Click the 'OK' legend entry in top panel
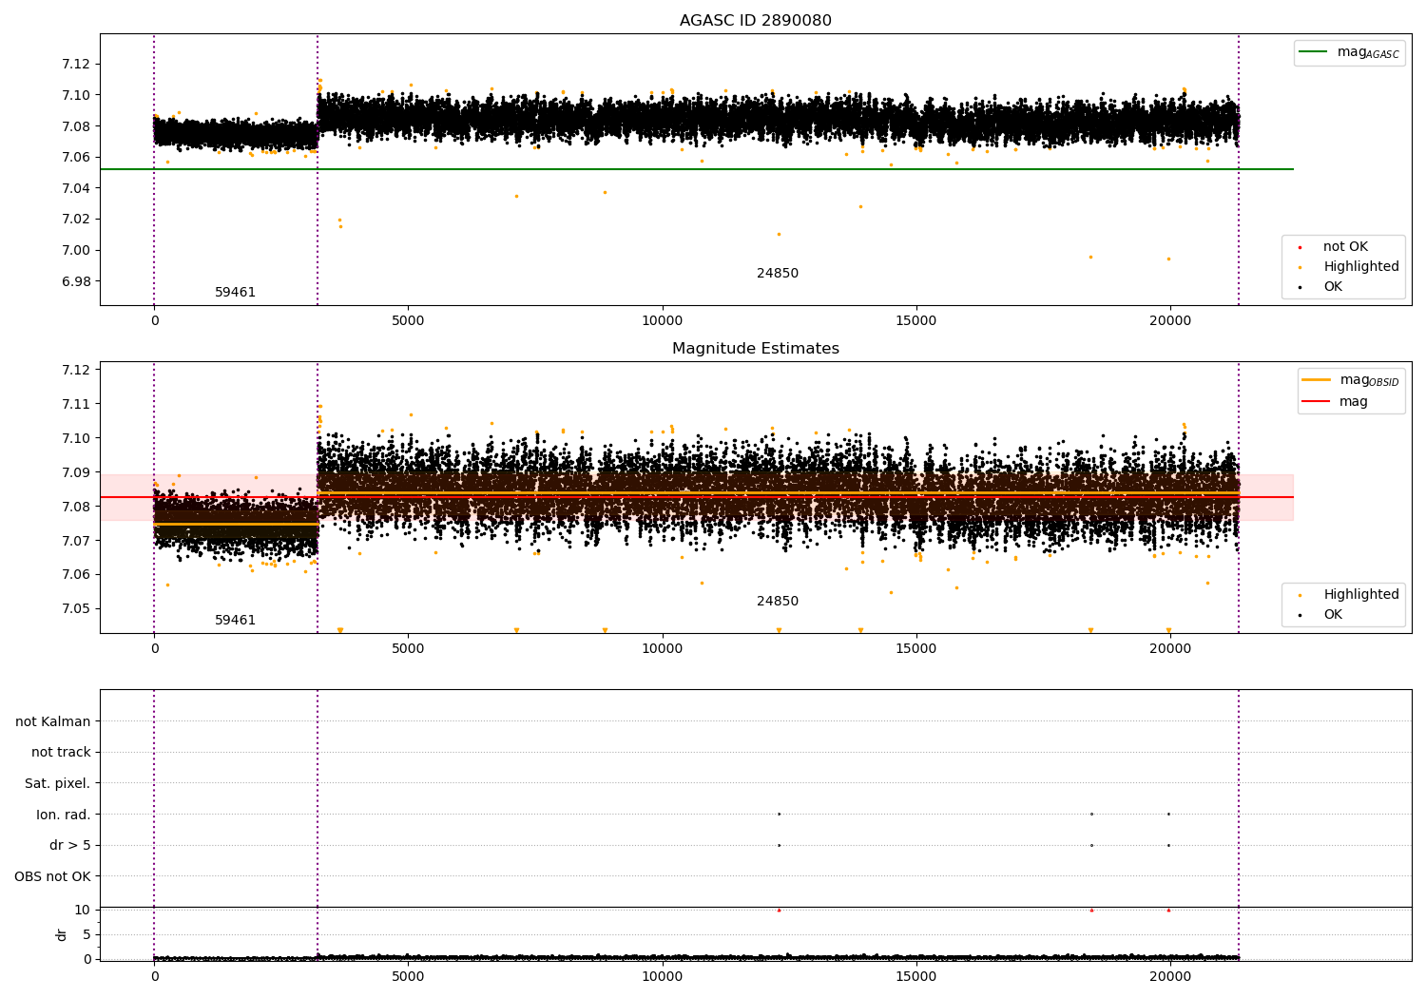 (1333, 287)
